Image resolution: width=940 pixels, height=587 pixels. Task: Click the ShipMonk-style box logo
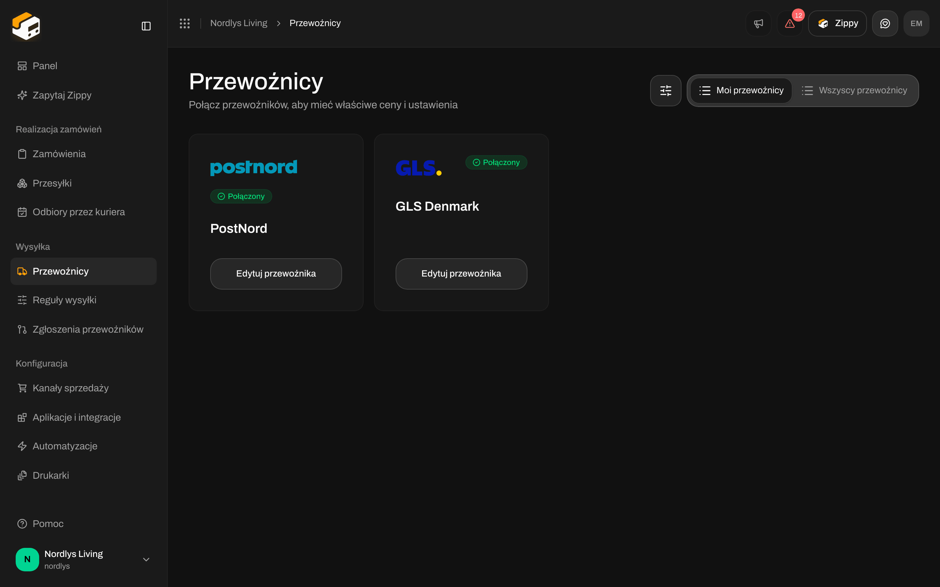pos(26,26)
